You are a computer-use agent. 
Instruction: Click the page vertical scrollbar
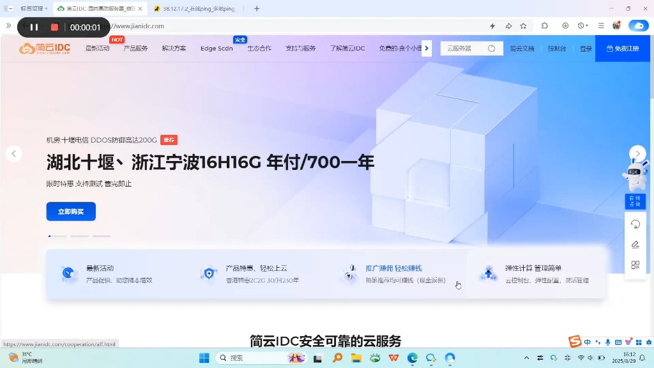[651, 66]
